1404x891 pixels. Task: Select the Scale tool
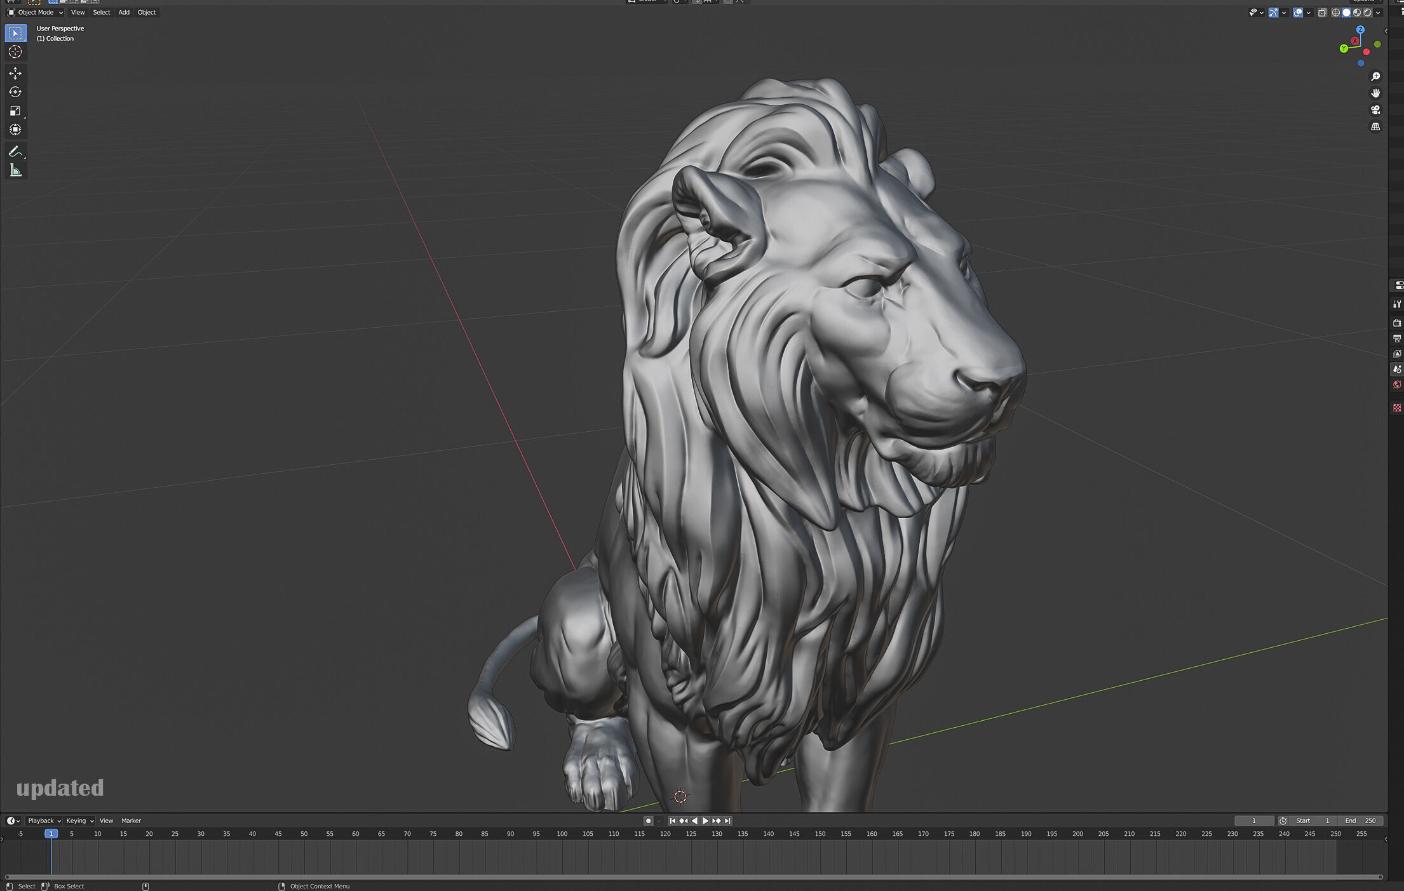point(15,111)
